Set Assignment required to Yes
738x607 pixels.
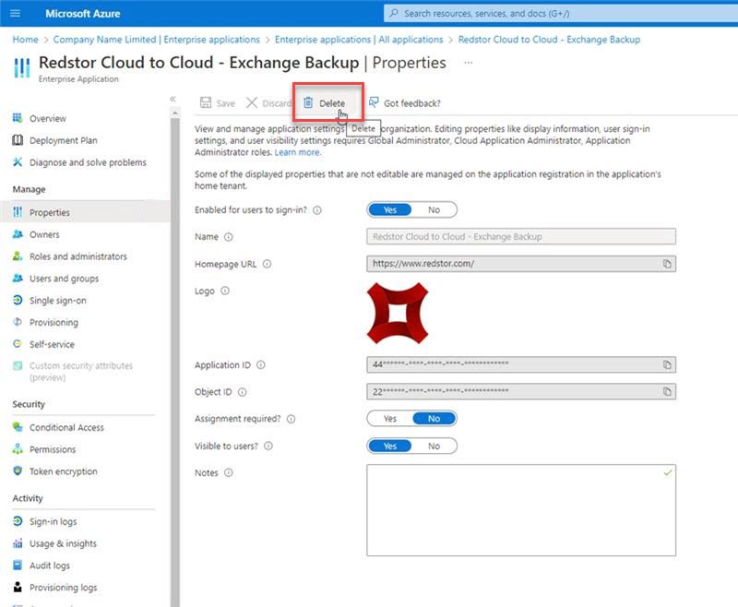point(389,419)
